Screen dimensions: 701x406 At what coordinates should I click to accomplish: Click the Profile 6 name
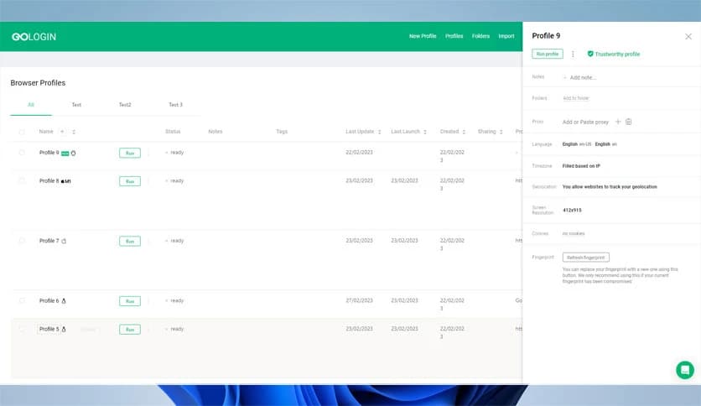tap(49, 300)
